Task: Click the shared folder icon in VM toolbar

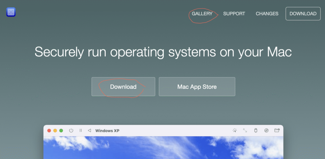Action: click(x=277, y=130)
